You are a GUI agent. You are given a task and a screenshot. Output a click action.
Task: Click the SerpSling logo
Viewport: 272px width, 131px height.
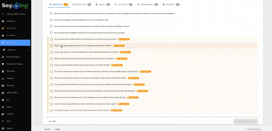point(15,5)
